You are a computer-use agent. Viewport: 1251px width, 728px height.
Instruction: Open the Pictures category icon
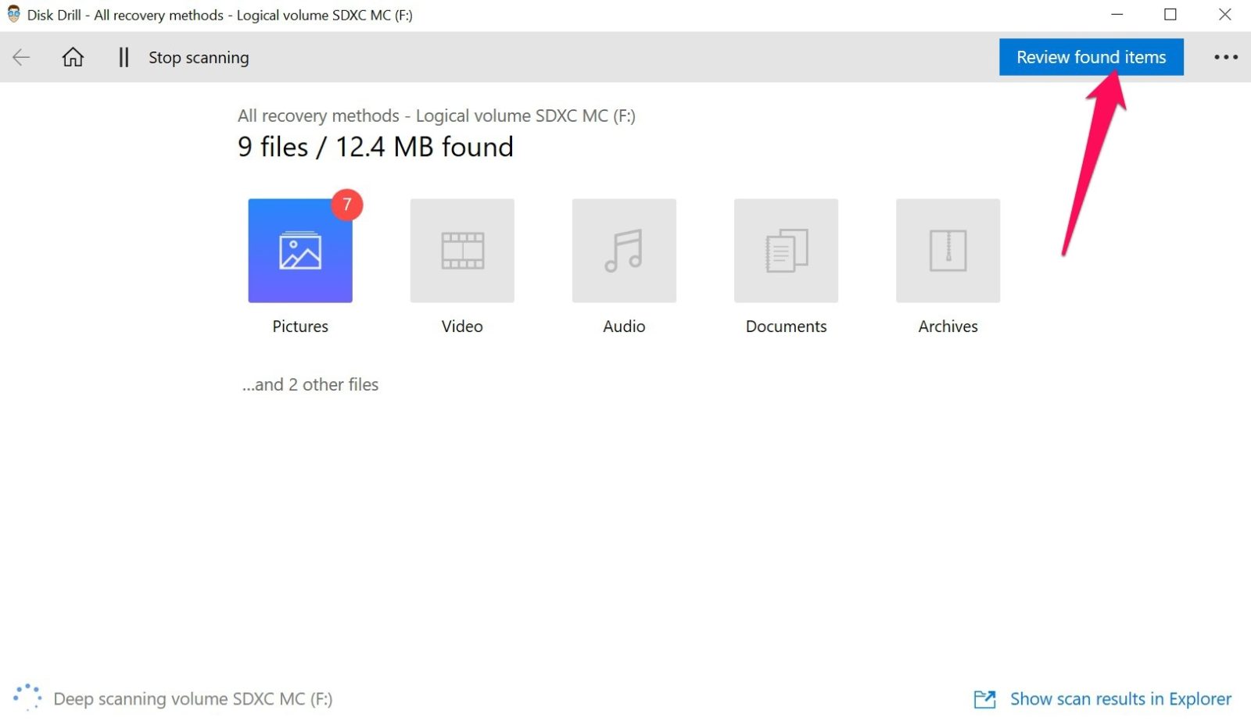pos(300,250)
